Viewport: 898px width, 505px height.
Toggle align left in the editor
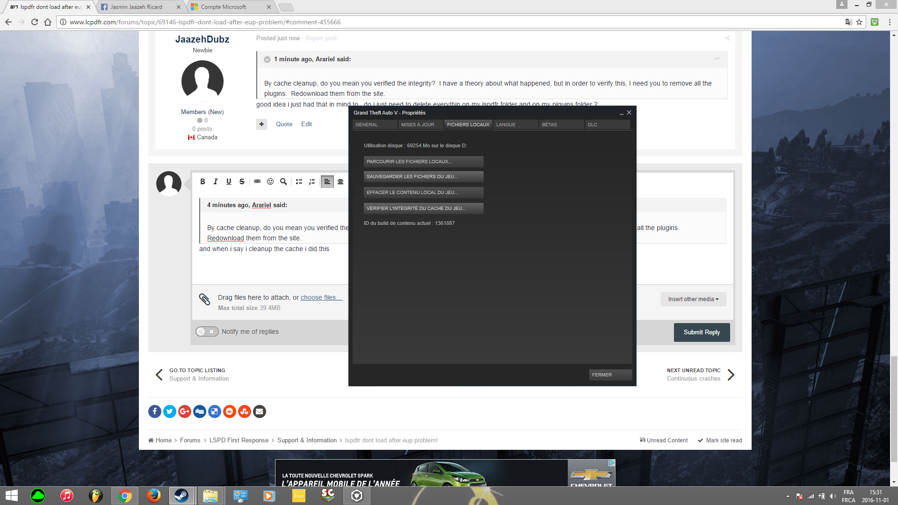(x=327, y=181)
